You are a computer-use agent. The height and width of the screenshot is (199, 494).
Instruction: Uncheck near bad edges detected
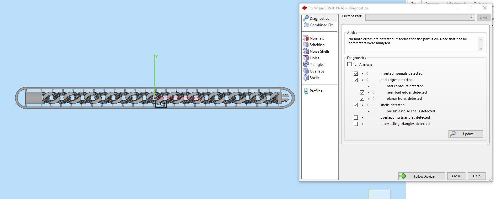[x=362, y=92]
